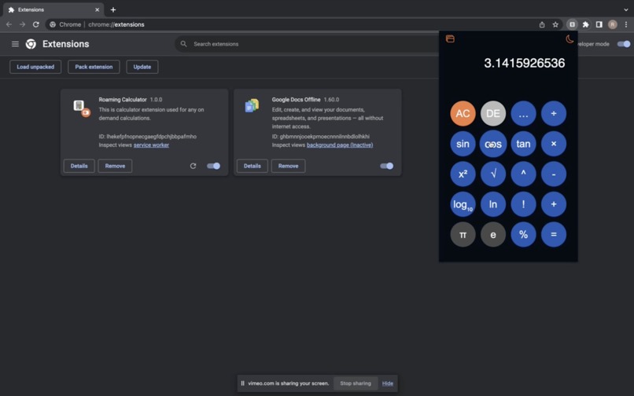Open the calculator's orange window icon

tap(450, 38)
